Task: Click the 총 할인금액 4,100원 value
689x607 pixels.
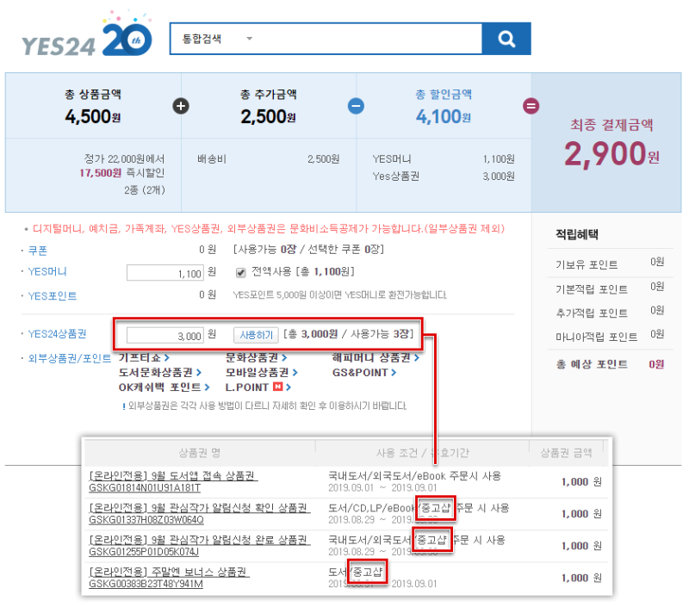Action: point(444,117)
